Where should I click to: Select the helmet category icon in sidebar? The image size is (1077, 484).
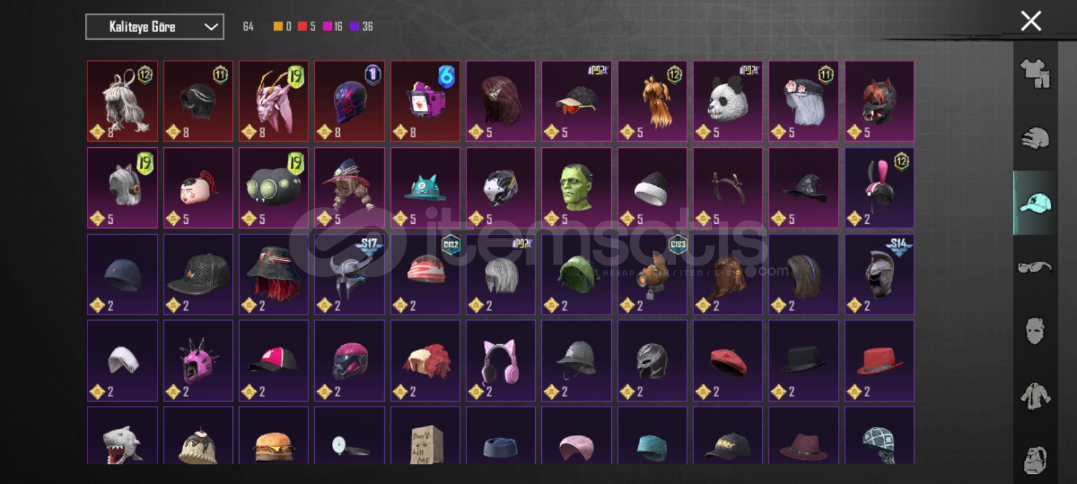(x=1035, y=138)
